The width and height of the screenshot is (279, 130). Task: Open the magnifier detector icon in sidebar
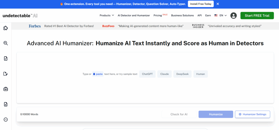click(5, 43)
